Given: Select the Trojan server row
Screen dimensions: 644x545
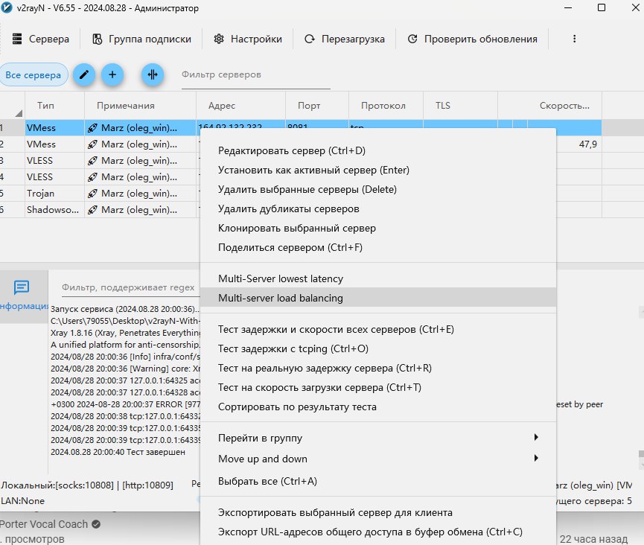Looking at the screenshot, I should 40,194.
